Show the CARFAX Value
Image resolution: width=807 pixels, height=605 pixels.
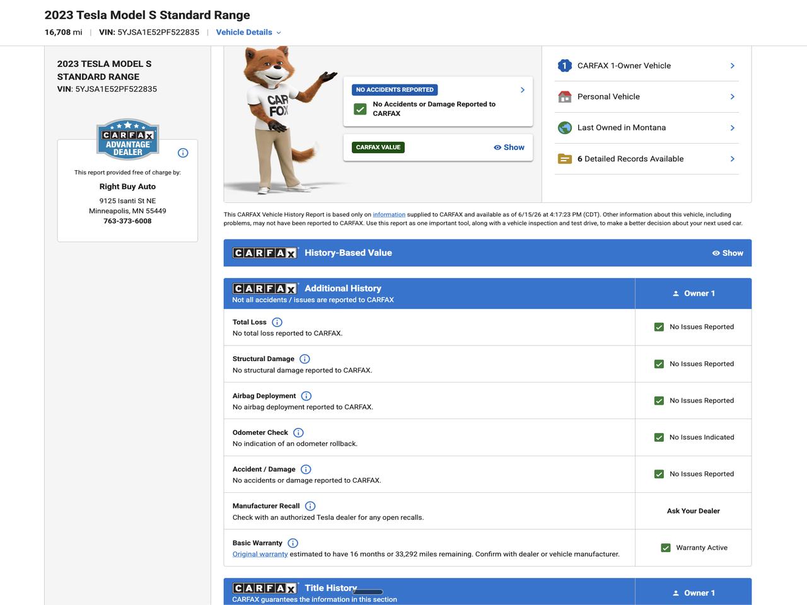(509, 147)
